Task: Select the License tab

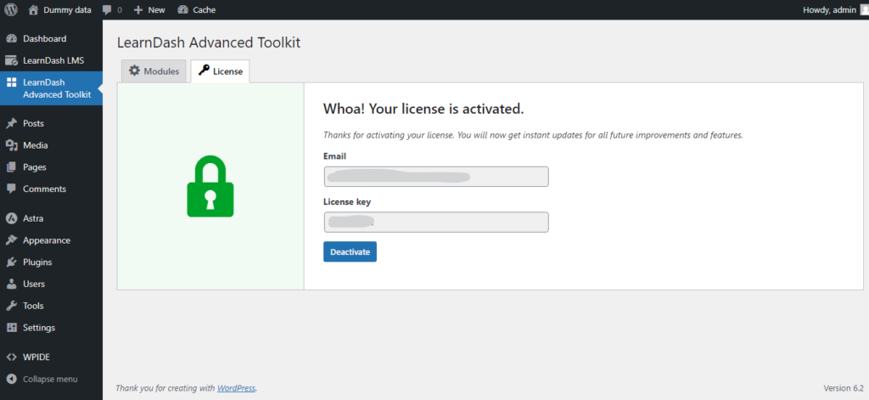Action: [x=220, y=71]
